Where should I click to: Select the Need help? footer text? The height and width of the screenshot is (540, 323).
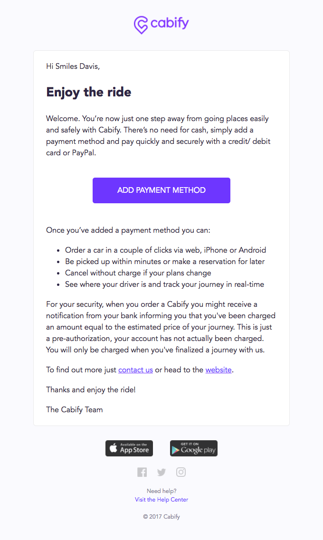click(161, 491)
